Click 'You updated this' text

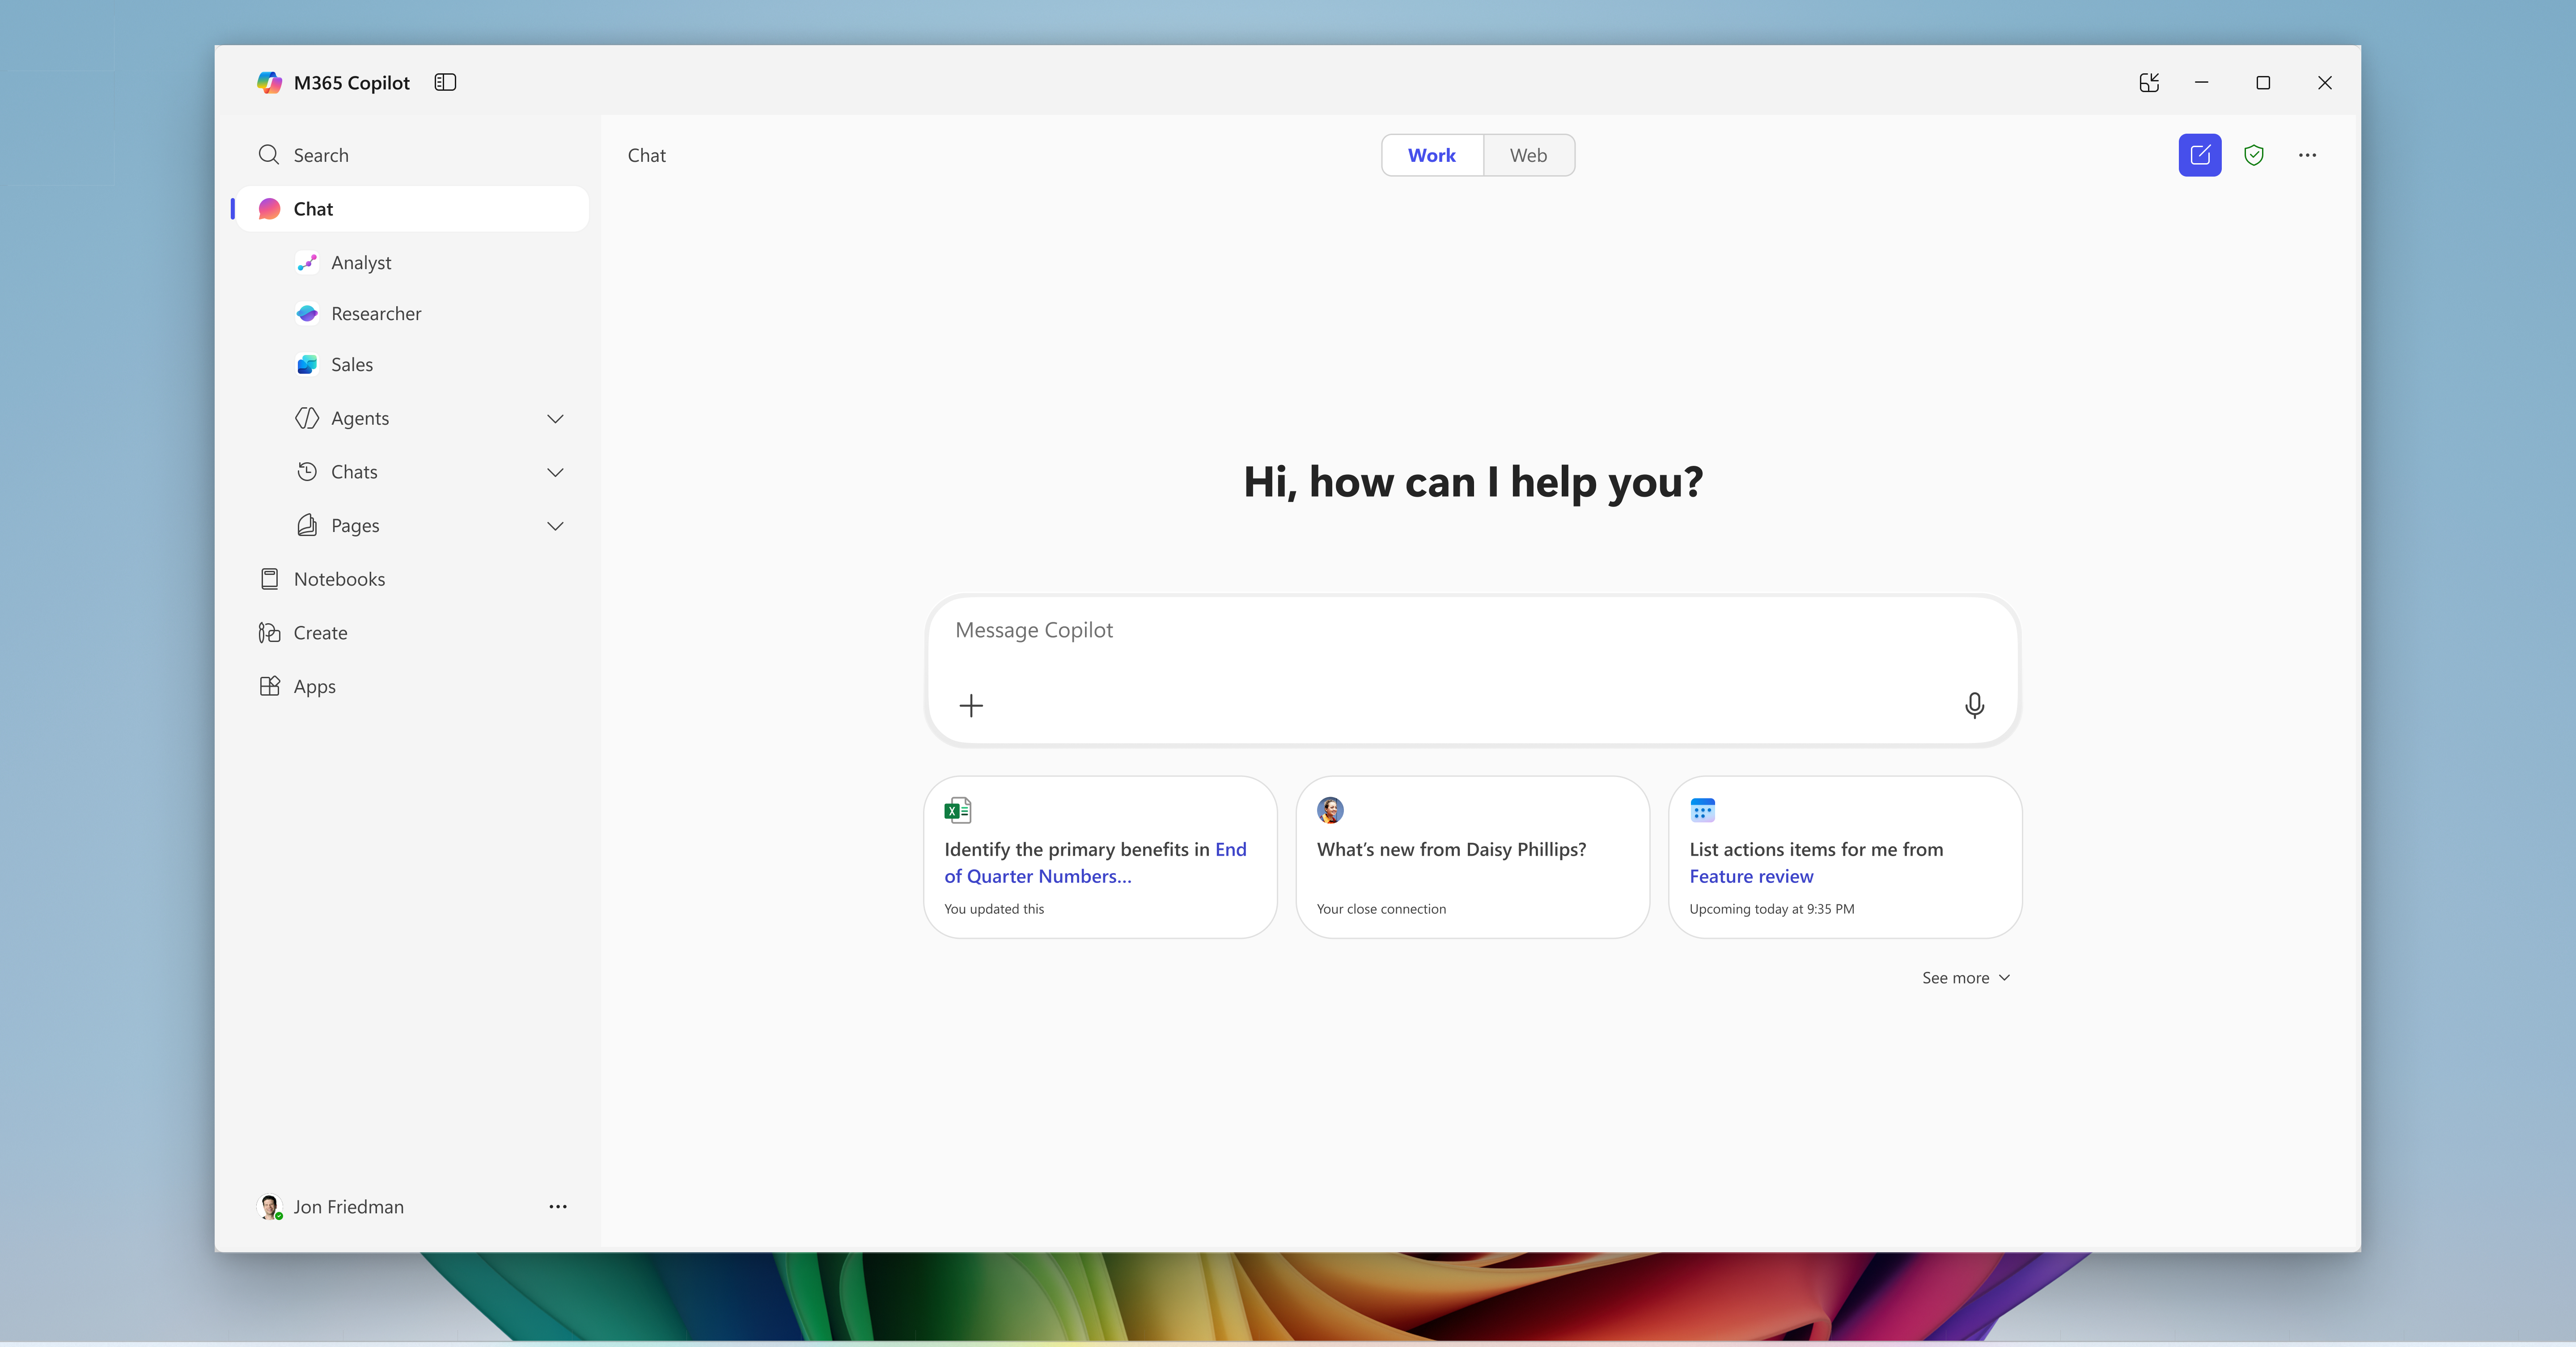tap(994, 909)
